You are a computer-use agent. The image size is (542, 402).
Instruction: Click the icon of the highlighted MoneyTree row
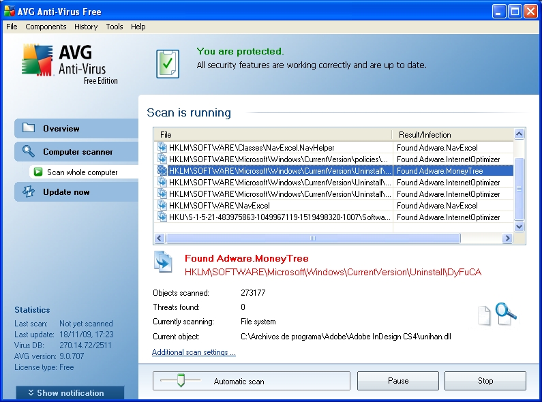click(162, 170)
